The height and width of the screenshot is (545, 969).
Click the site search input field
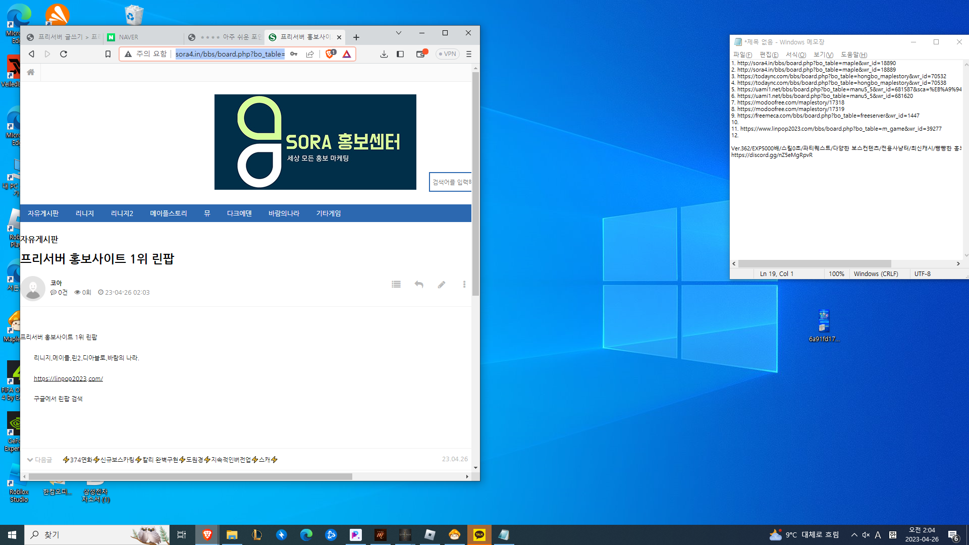450,182
